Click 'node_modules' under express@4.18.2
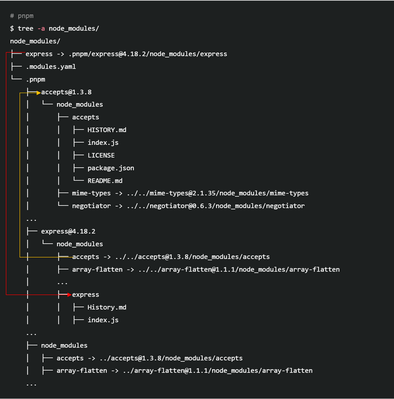The image size is (394, 399). pos(80,244)
